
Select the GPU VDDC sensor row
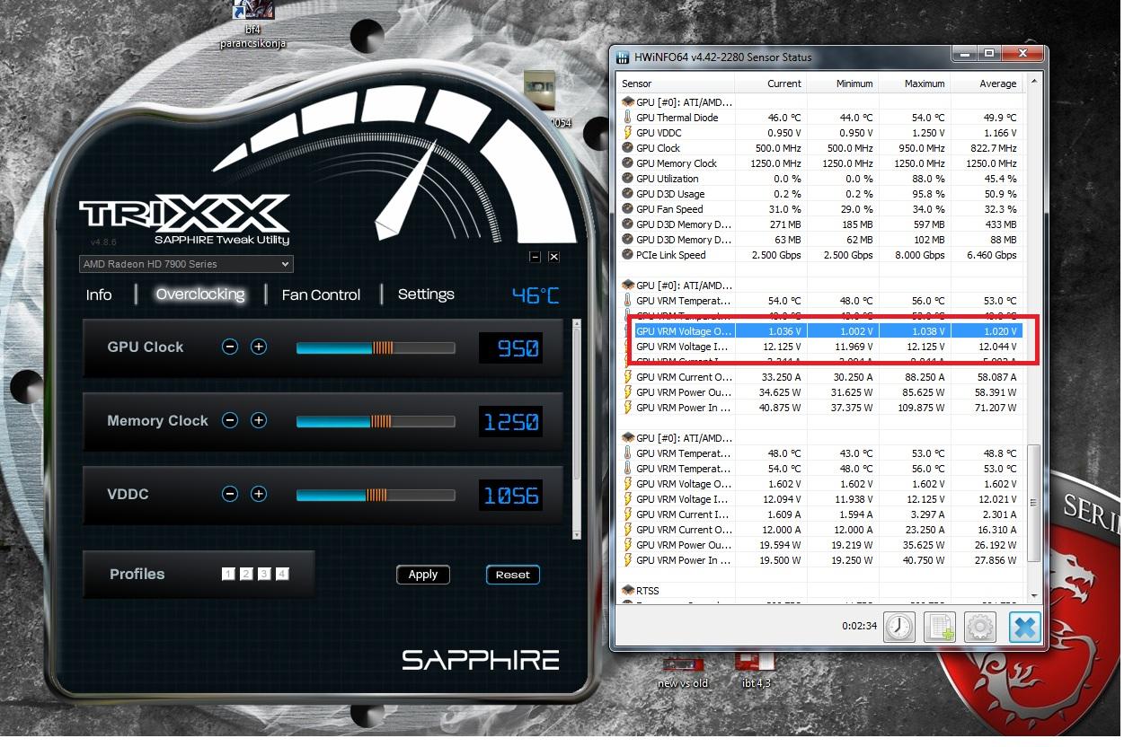[x=819, y=133]
